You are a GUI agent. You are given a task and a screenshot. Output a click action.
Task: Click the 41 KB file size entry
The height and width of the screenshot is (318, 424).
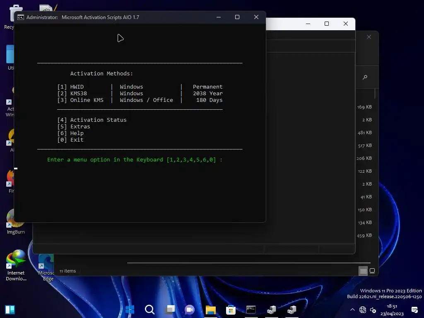pos(366,197)
